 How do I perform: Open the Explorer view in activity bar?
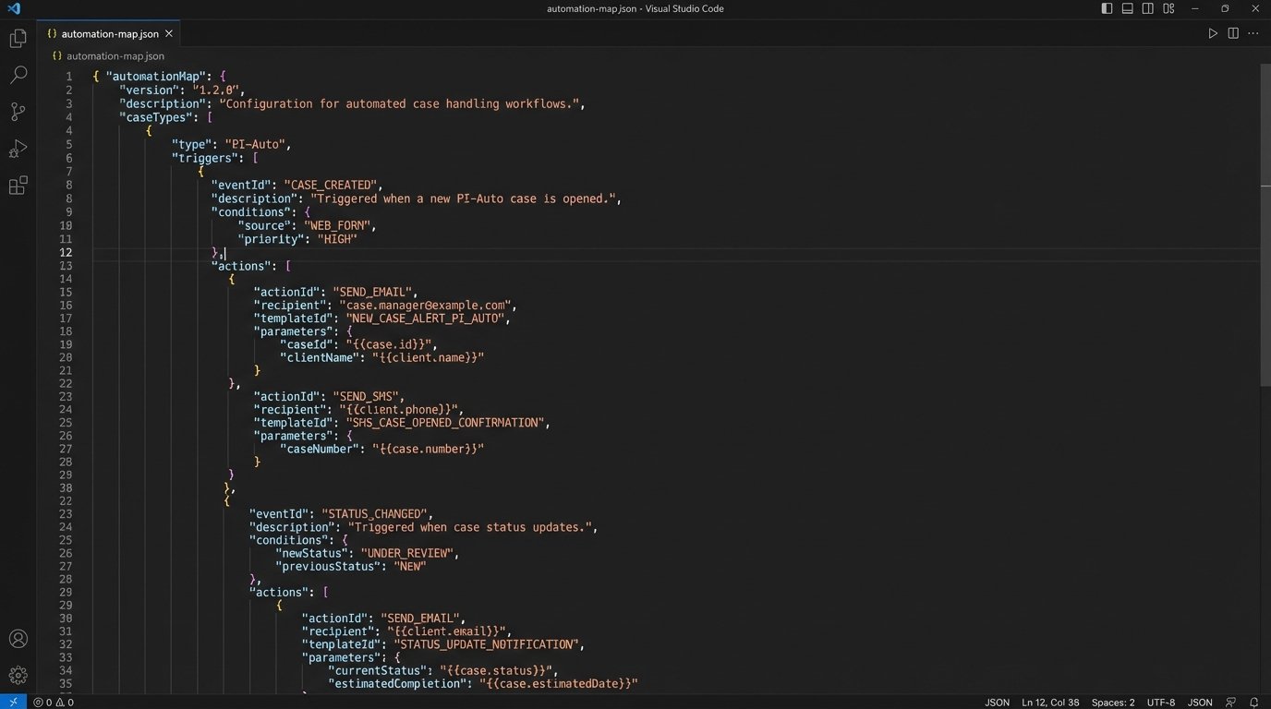click(x=18, y=39)
